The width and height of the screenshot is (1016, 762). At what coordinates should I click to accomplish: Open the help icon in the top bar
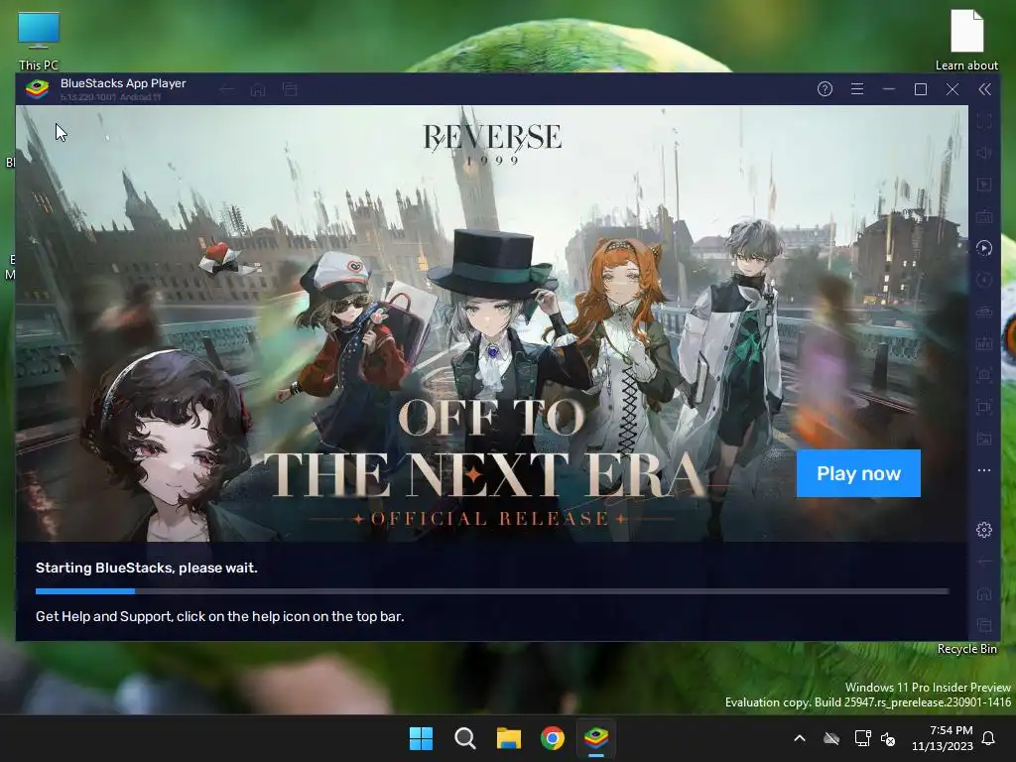825,89
